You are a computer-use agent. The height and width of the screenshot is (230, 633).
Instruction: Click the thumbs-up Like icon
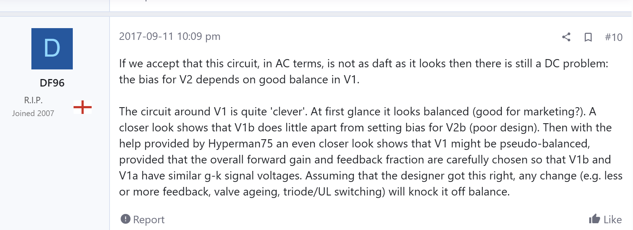(594, 219)
